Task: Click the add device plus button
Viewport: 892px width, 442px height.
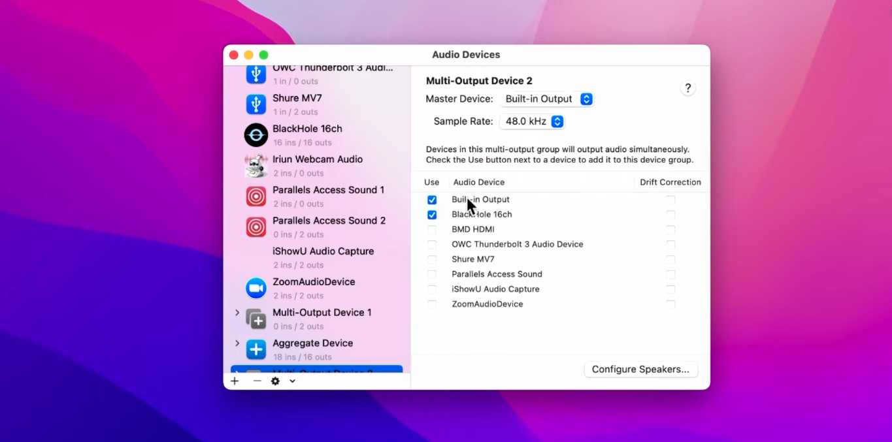Action: 235,381
